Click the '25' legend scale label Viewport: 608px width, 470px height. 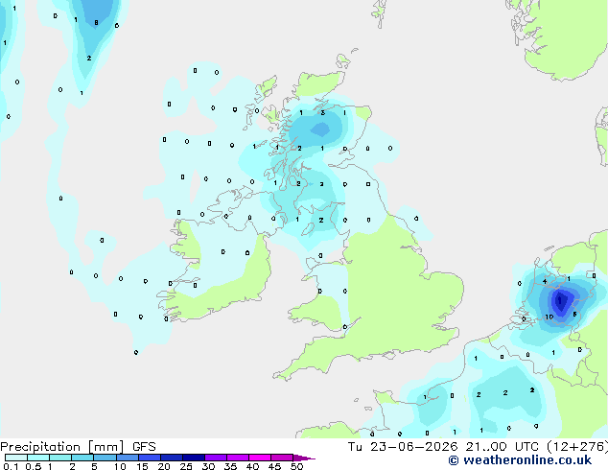coord(186,466)
